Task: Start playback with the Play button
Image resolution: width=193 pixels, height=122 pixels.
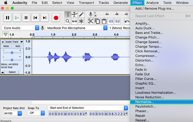Action: (x=17, y=18)
